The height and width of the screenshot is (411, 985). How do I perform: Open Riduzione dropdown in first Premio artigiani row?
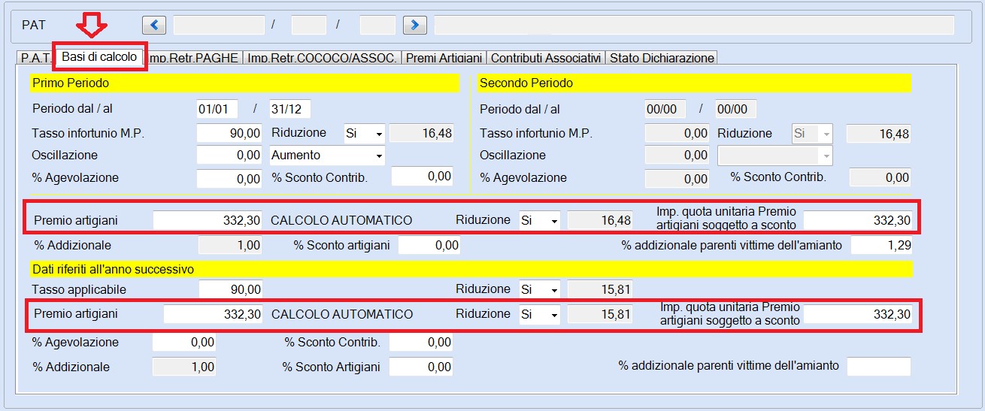point(540,220)
